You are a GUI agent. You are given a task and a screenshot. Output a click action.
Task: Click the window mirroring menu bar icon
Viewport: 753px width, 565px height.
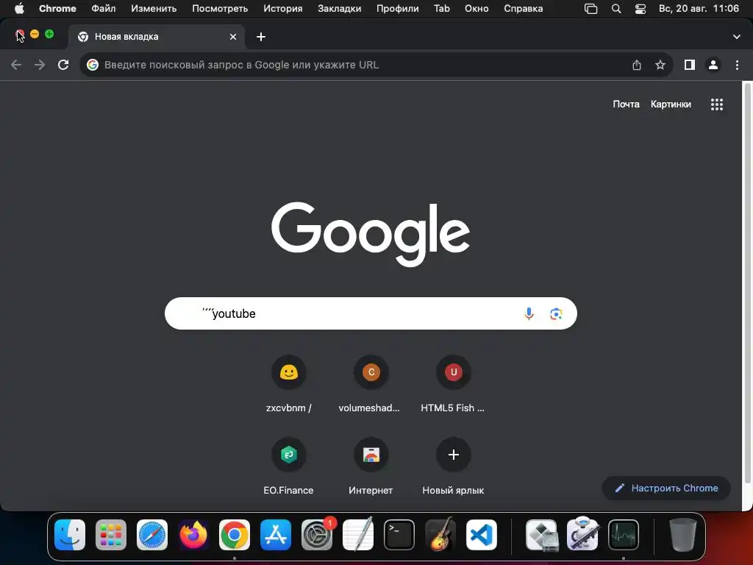590,9
